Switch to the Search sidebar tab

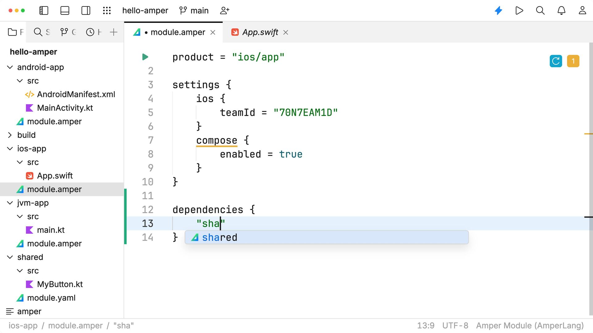(x=42, y=32)
